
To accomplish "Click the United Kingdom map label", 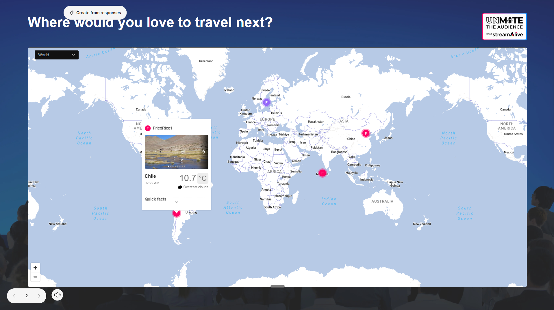I will click(246, 112).
